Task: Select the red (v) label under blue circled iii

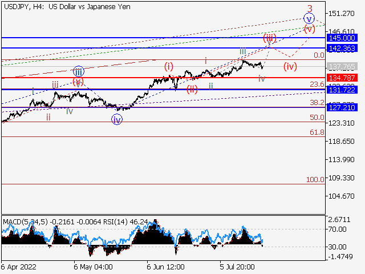Action: (78, 82)
